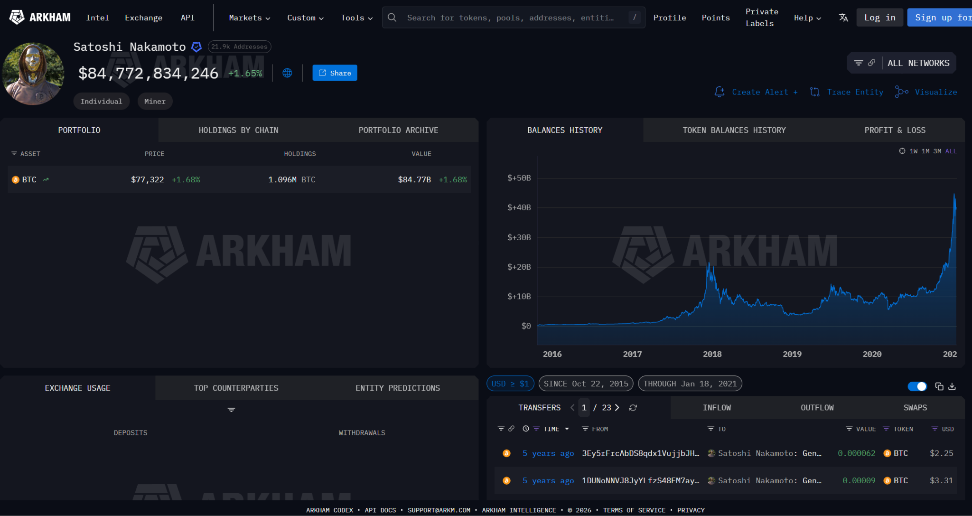Open the Private Labels link
Image resolution: width=972 pixels, height=516 pixels.
[761, 18]
